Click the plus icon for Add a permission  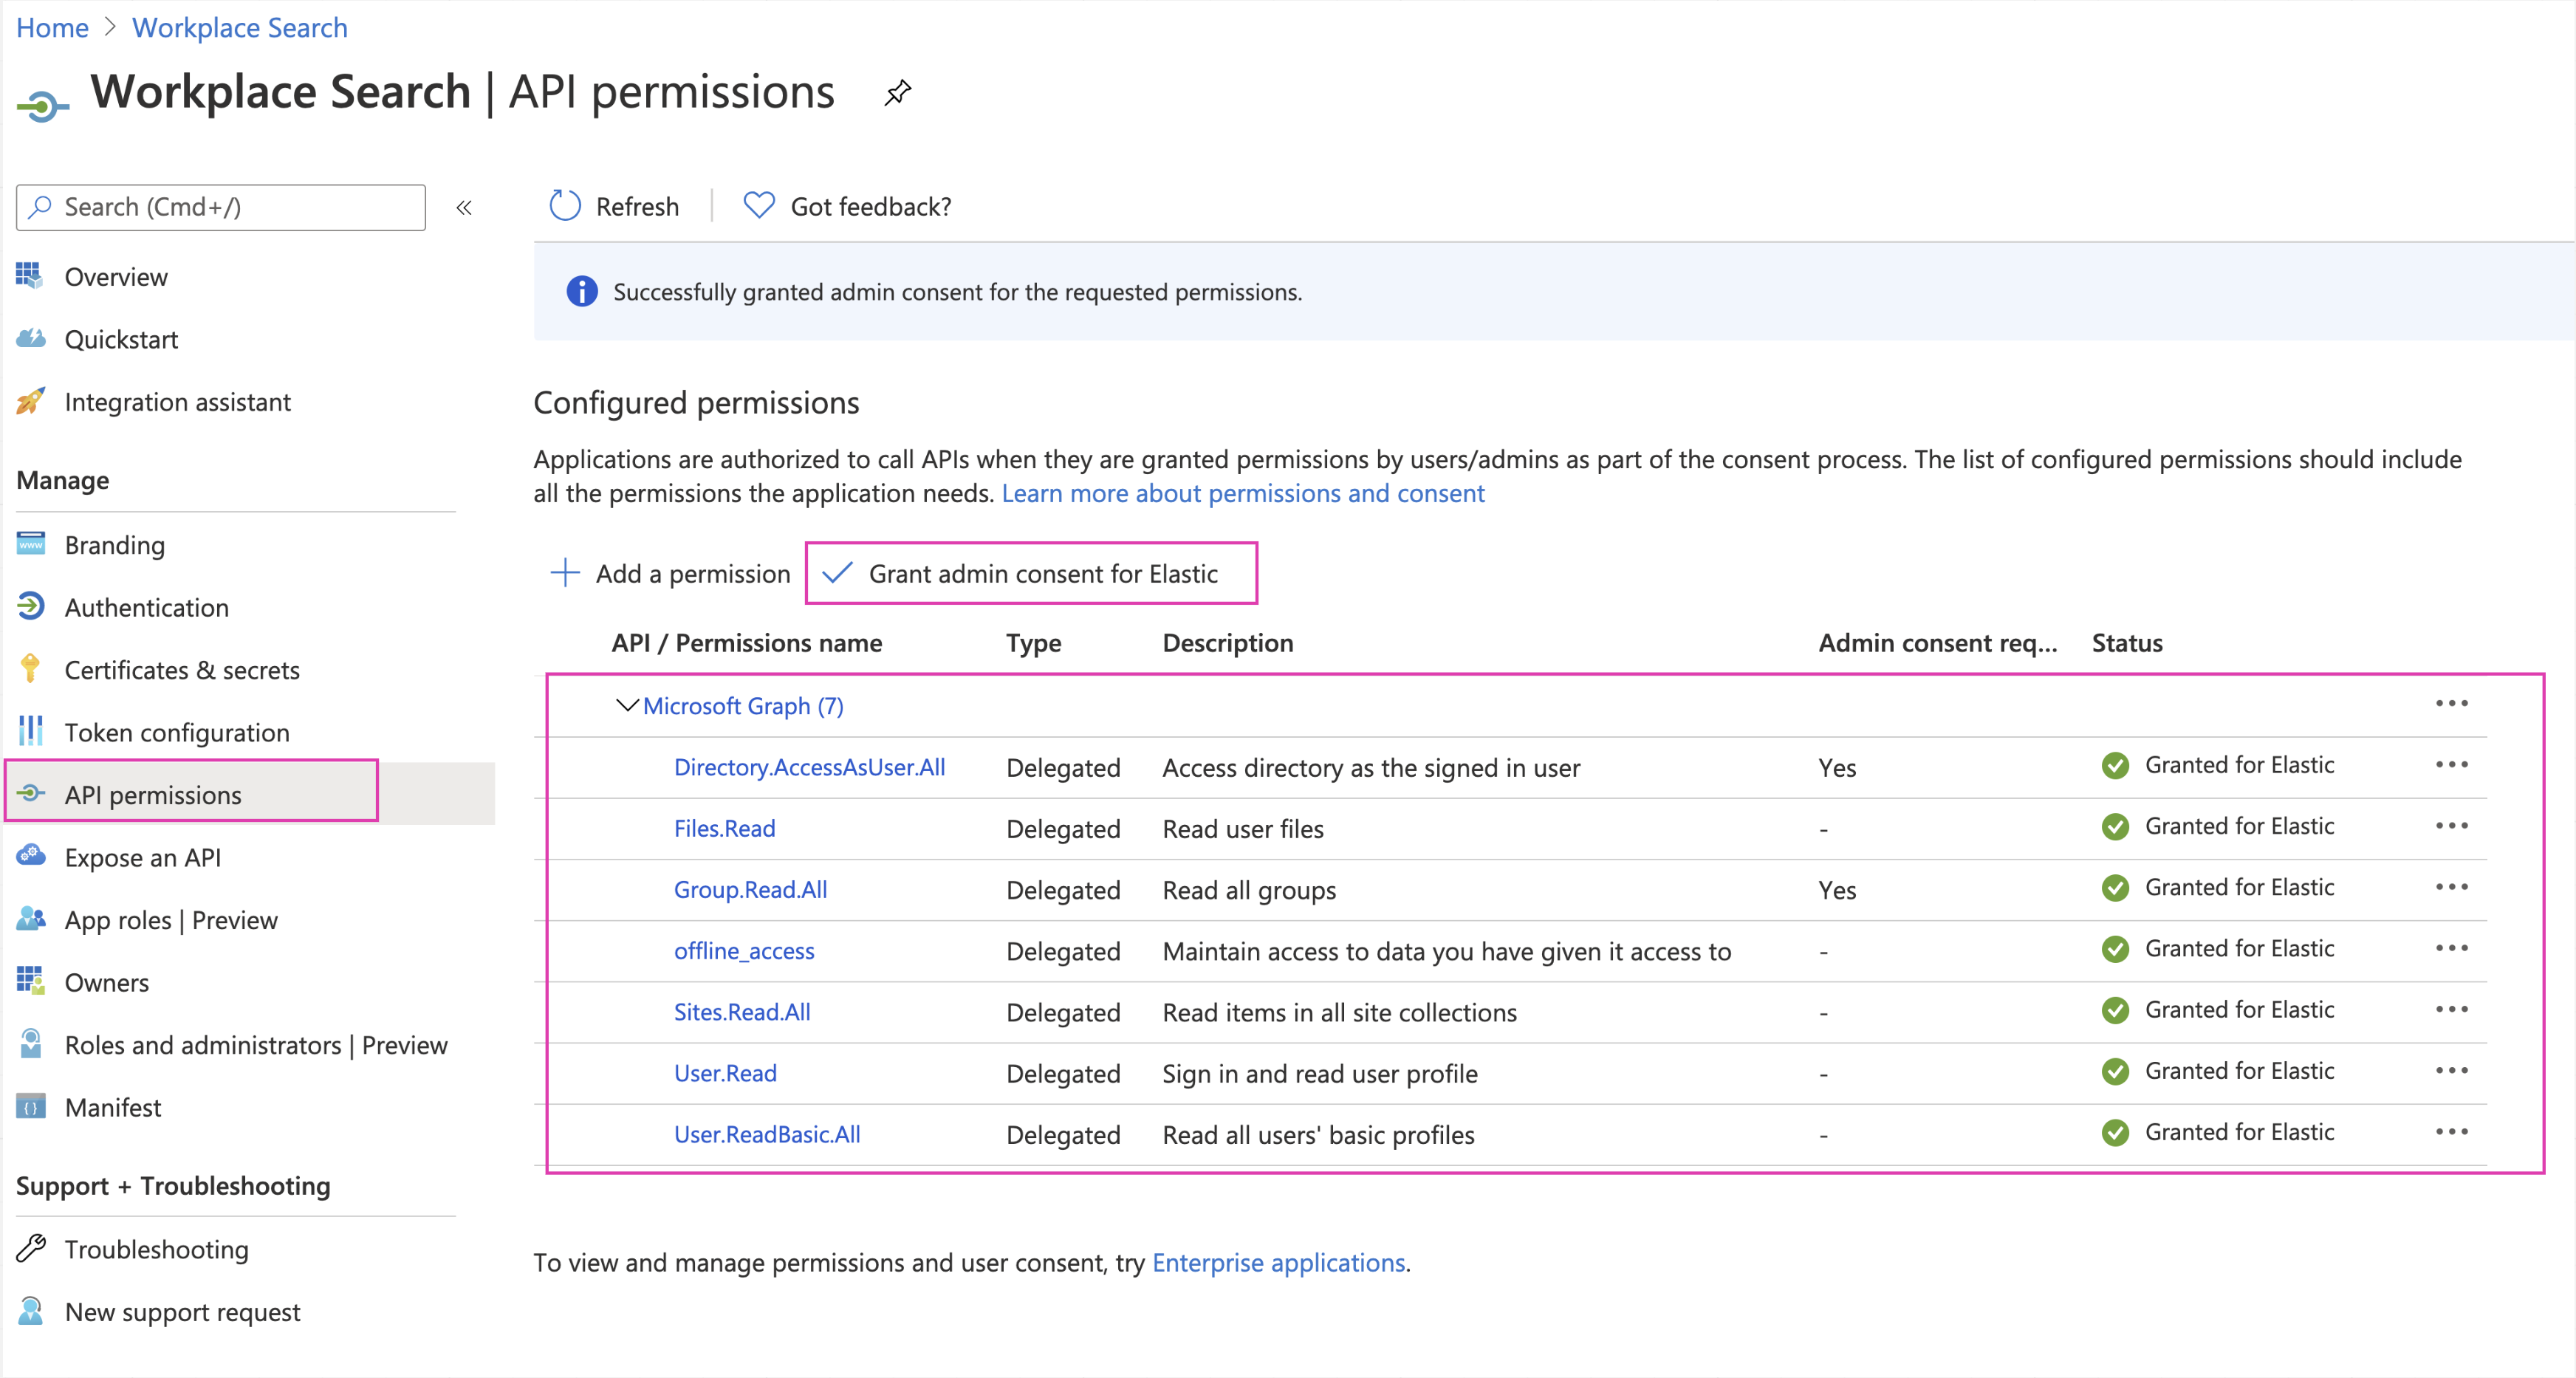click(x=565, y=573)
